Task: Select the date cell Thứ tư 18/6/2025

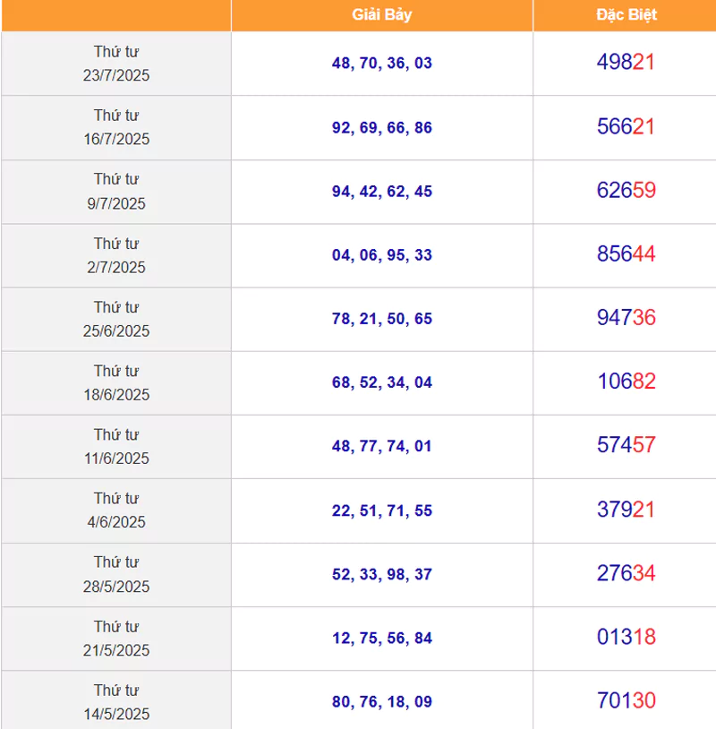Action: [116, 382]
